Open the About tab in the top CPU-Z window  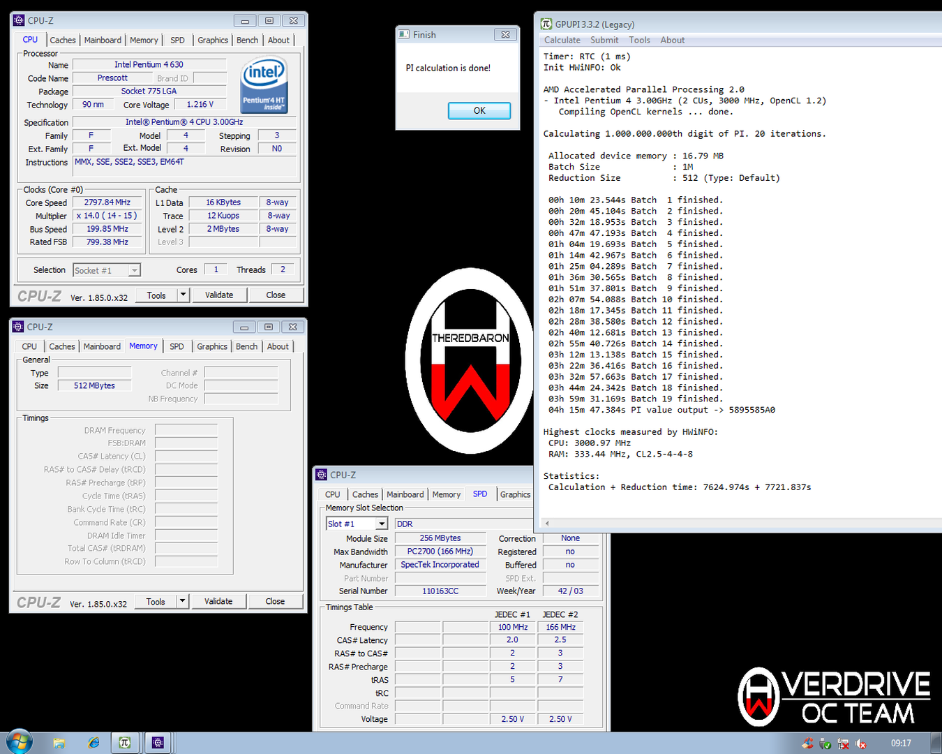pyautogui.click(x=278, y=40)
